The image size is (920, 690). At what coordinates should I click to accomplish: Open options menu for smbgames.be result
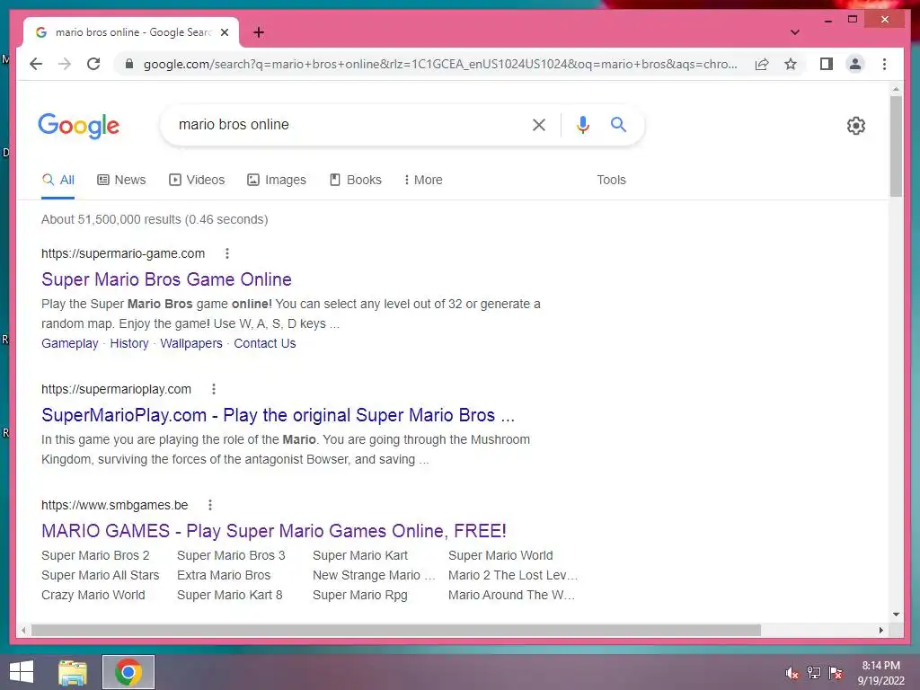coord(210,505)
